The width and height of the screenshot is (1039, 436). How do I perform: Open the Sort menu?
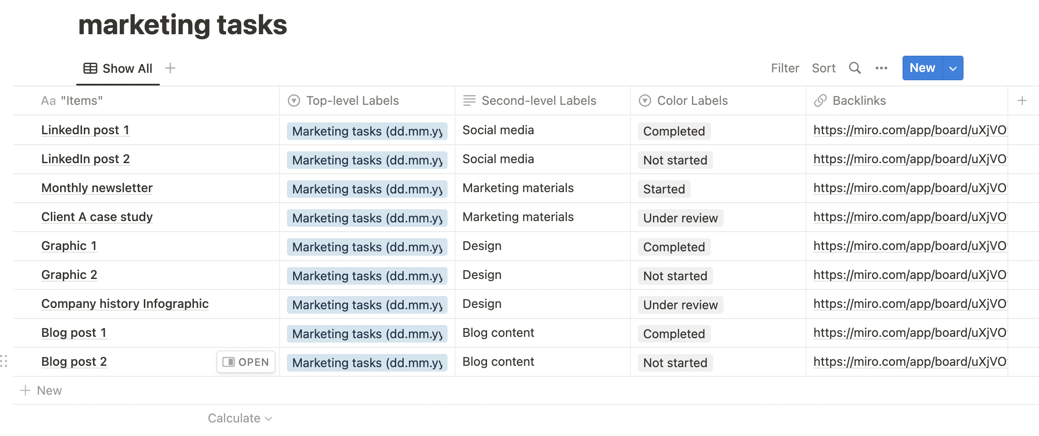(x=823, y=68)
